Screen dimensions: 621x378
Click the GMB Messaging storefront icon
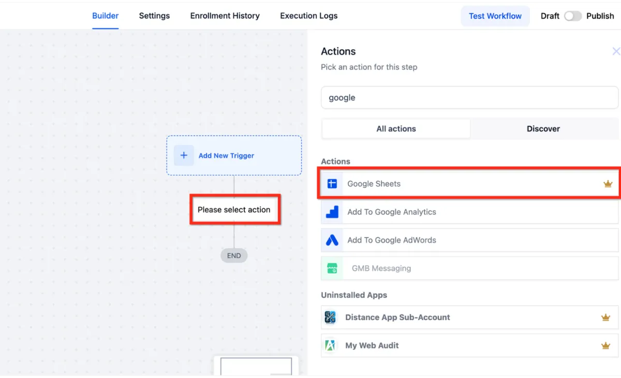332,268
